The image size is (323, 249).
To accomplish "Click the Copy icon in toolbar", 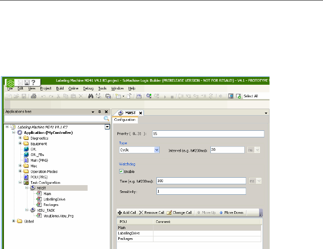I will 66,96.
